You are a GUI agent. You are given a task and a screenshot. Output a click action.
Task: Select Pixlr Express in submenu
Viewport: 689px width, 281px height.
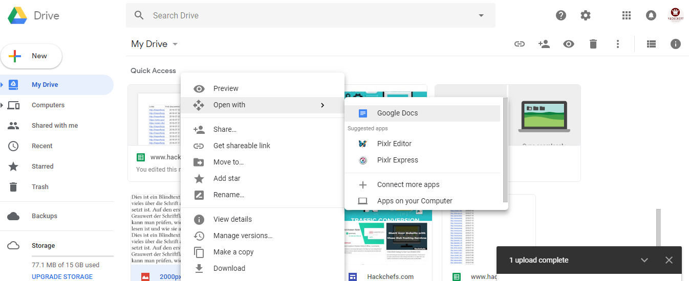click(x=422, y=160)
